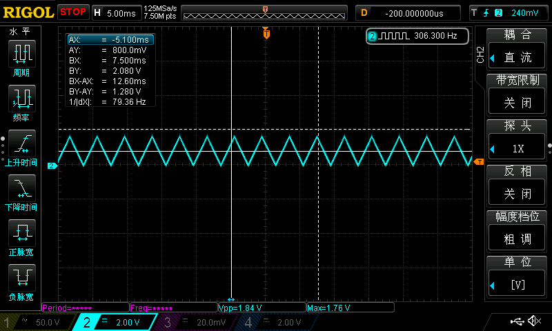Click the frequency counter square wave icon
Image resolution: width=552 pixels, height=331 pixels.
(x=394, y=36)
